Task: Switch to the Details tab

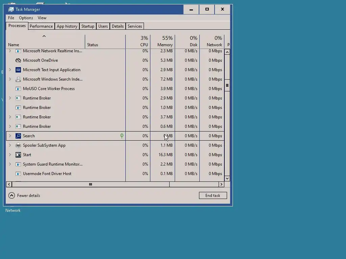Action: click(x=118, y=26)
